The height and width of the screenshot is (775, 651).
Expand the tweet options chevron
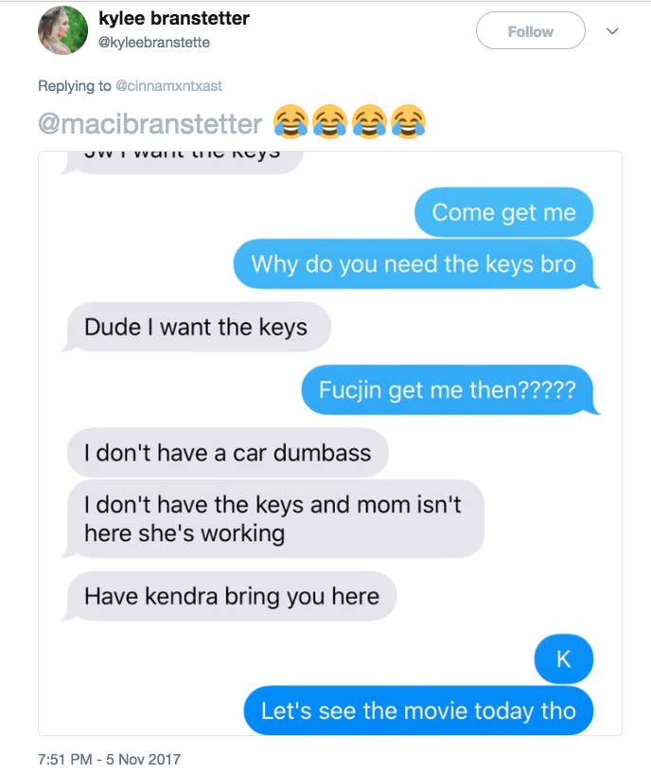612,31
